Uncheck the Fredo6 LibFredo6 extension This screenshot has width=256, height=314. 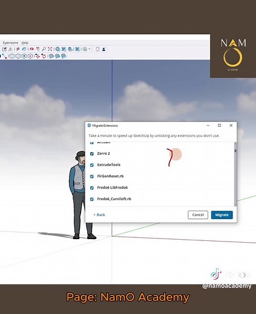92,188
